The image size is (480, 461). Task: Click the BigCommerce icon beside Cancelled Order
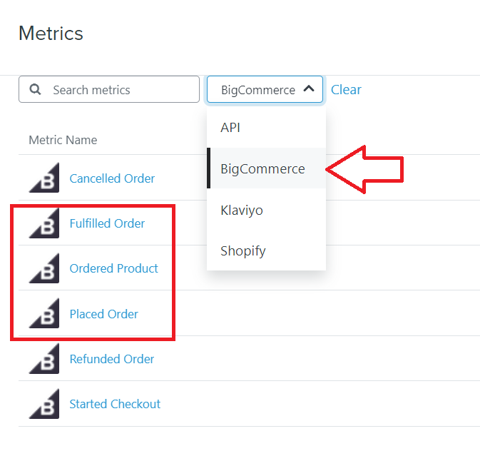(44, 178)
